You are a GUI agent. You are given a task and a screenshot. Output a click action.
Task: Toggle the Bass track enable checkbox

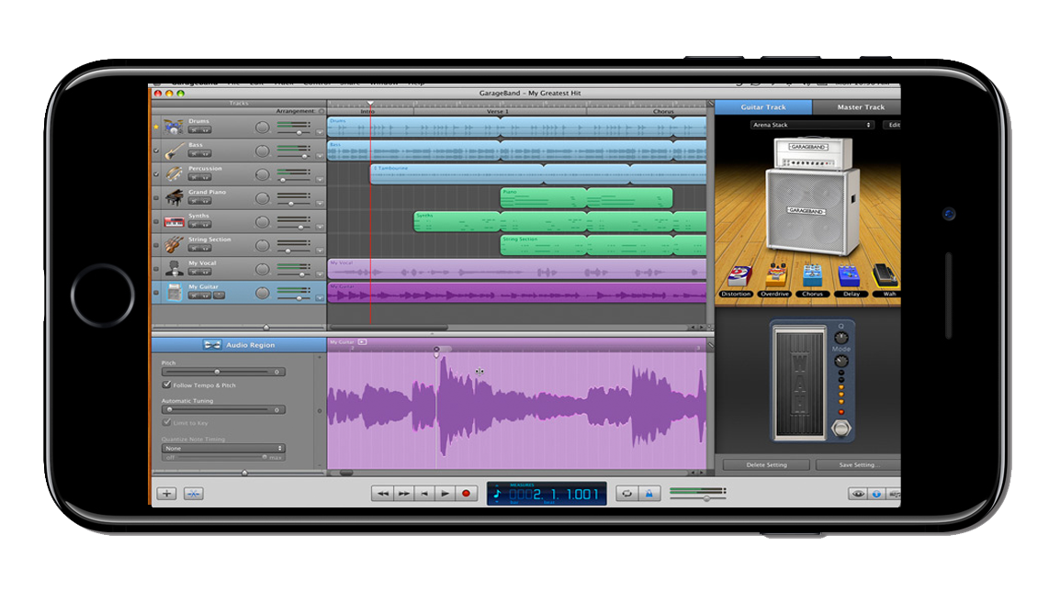click(x=156, y=151)
